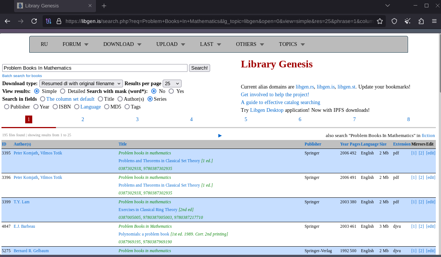Switch to the RU language link
This screenshot has height=257, width=441.
pos(44,44)
